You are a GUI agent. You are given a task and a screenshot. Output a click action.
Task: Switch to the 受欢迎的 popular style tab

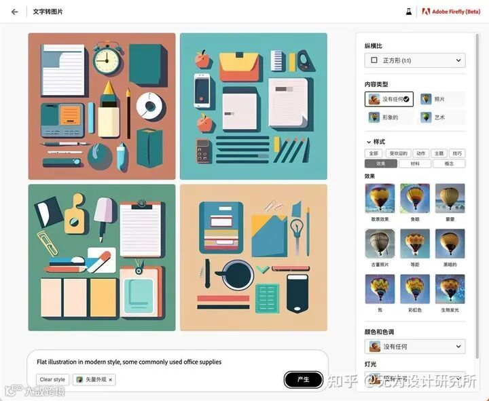tap(398, 153)
